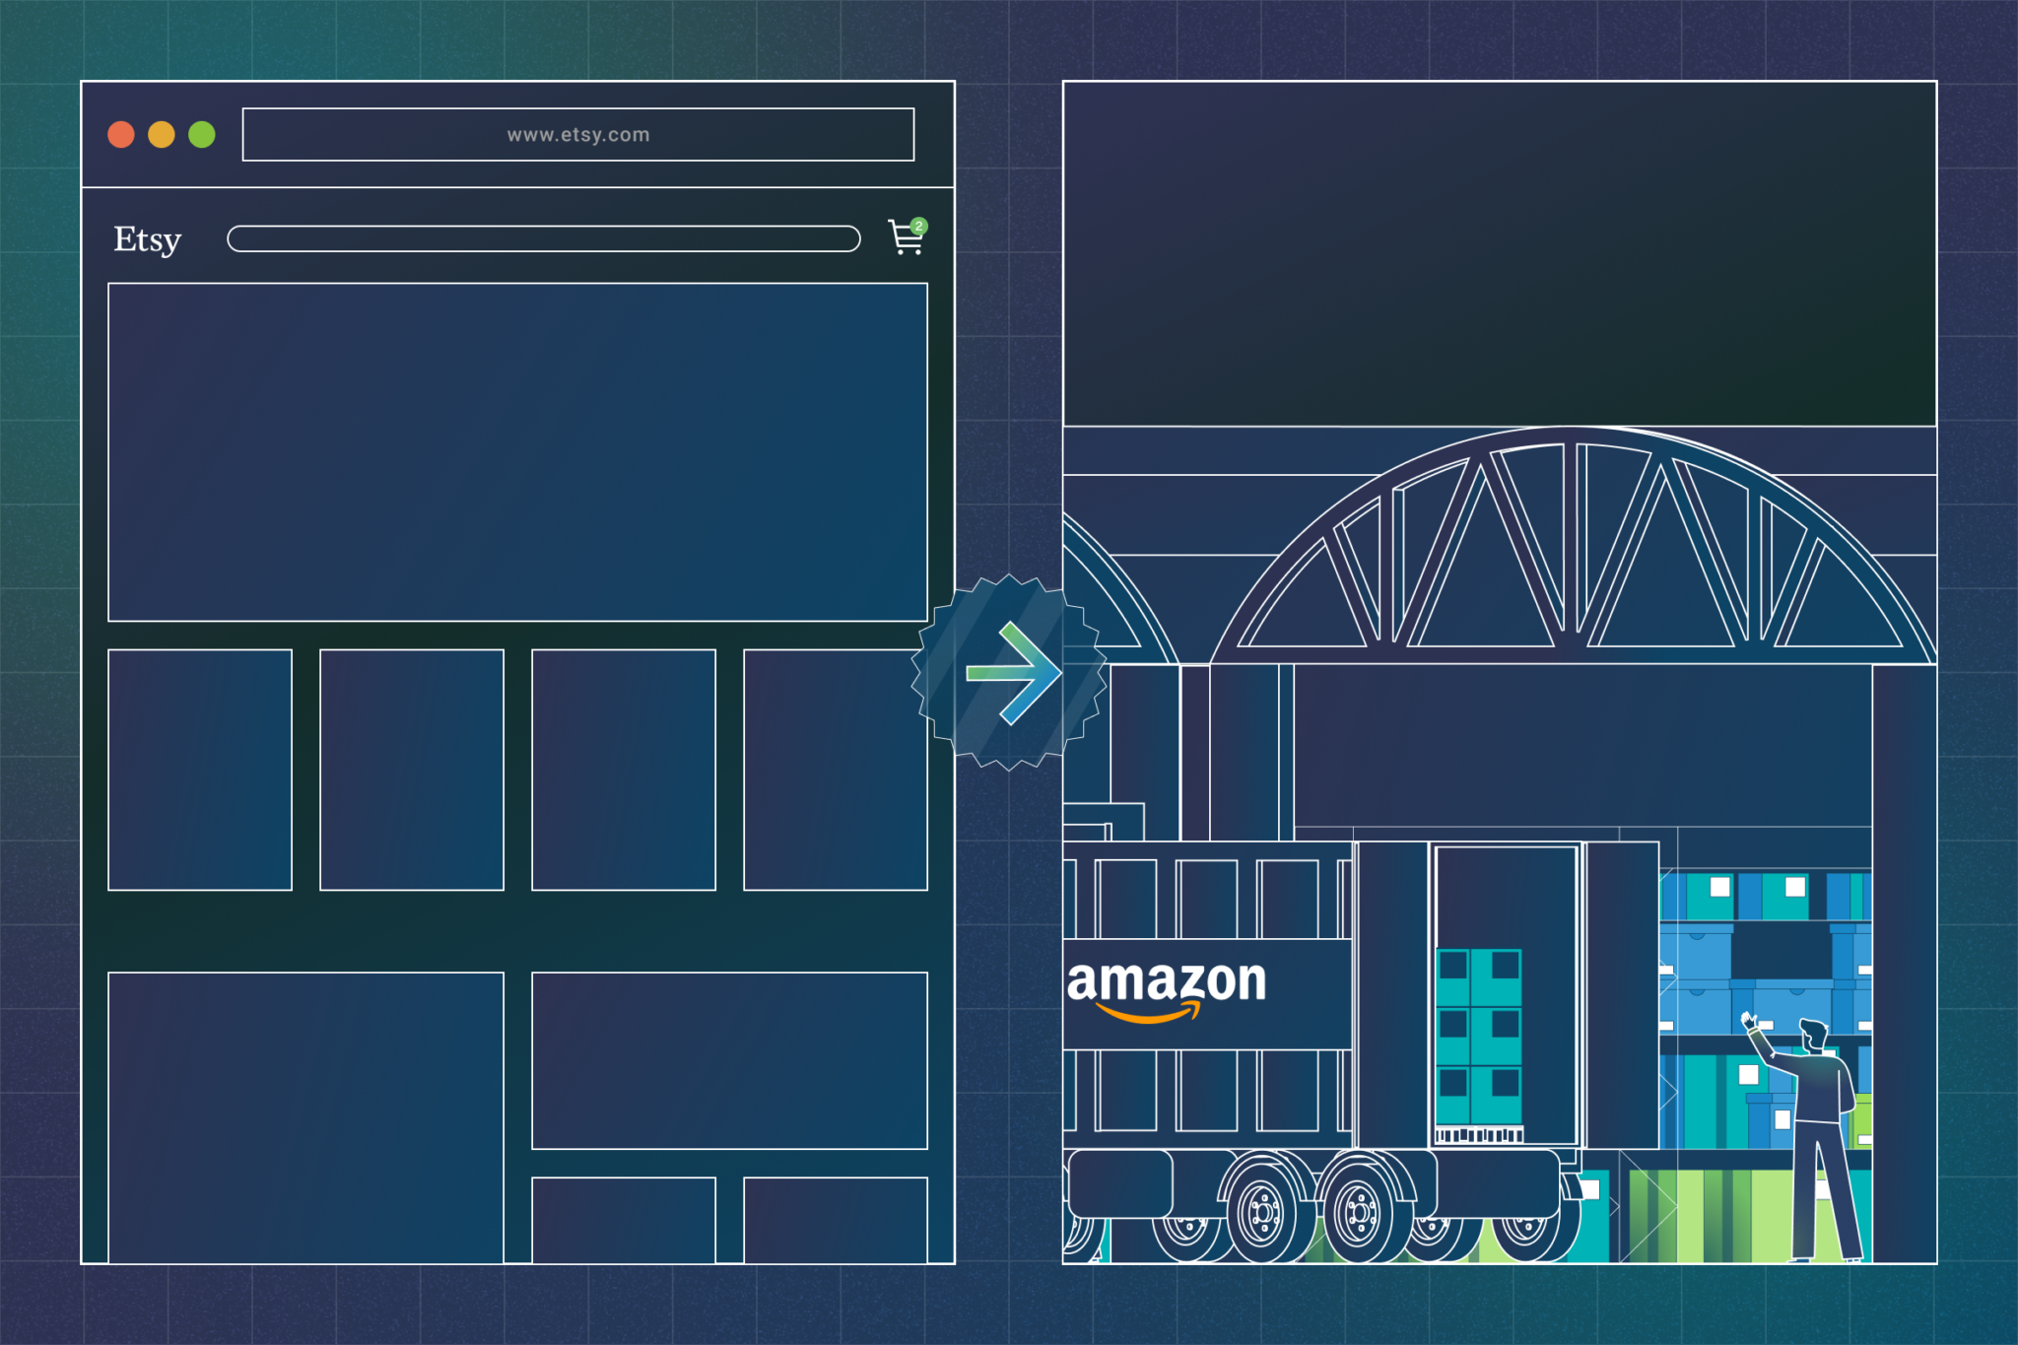The width and height of the screenshot is (2018, 1345).
Task: Open the second product tile in row
Action: tap(412, 770)
